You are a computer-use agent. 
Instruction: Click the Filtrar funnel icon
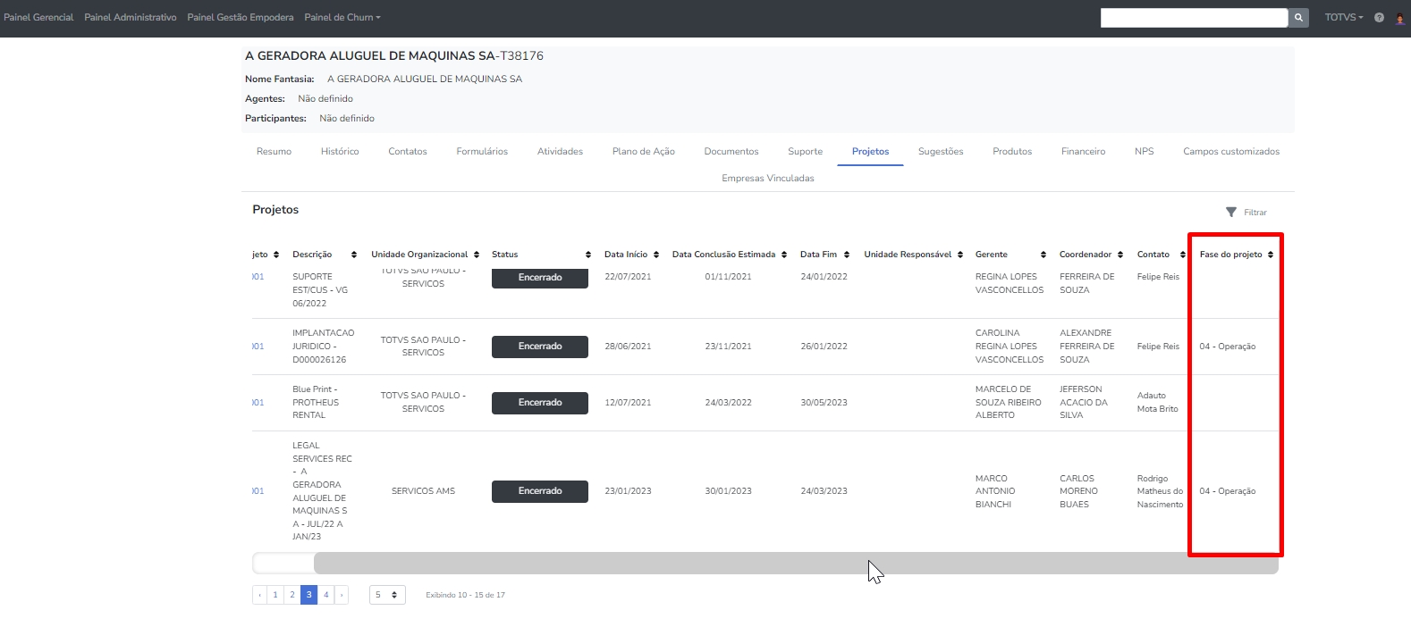(x=1231, y=213)
